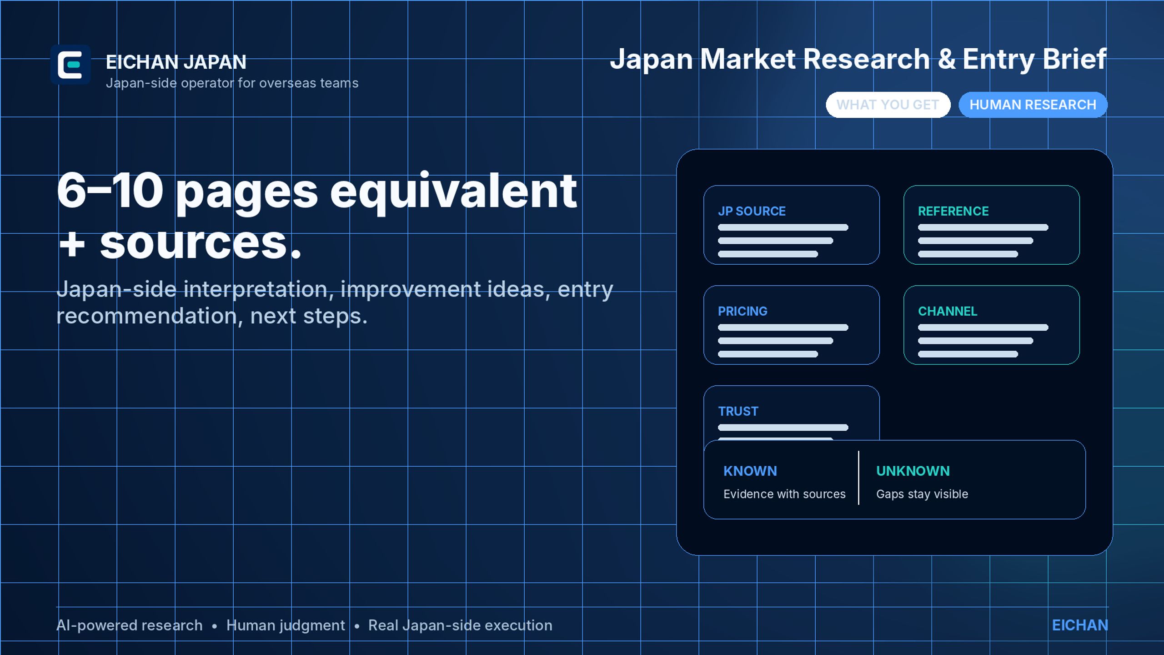Click 'Japan-side operator for overseas teams' tagline
Image resolution: width=1164 pixels, height=655 pixels.
click(232, 83)
